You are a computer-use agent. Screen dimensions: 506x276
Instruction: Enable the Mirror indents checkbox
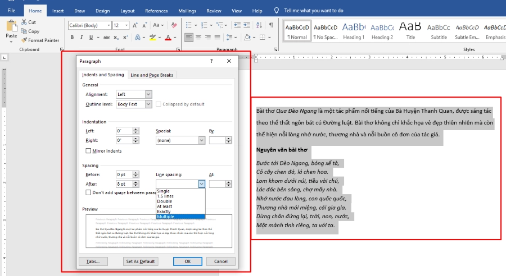[x=88, y=151]
